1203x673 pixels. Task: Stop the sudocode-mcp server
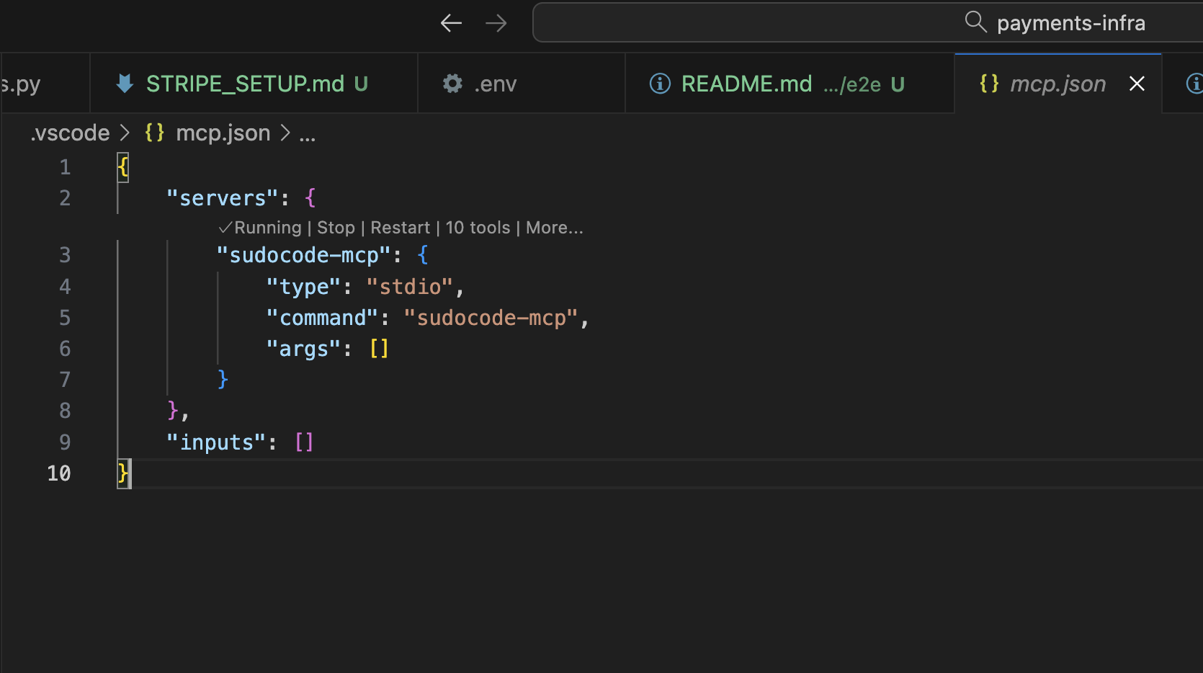click(x=336, y=227)
